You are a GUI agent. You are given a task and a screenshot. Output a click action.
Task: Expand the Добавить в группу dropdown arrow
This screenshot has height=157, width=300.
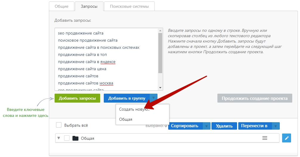(154, 98)
